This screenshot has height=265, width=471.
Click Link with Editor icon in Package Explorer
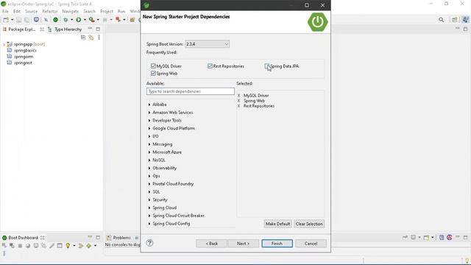(91, 38)
